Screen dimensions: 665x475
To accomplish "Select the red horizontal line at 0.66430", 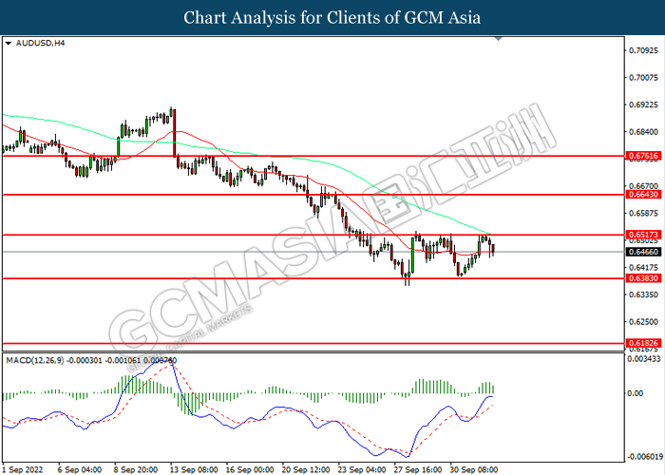I will tap(313, 195).
